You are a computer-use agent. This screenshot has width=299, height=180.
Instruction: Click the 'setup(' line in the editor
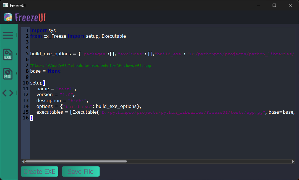click(x=37, y=83)
